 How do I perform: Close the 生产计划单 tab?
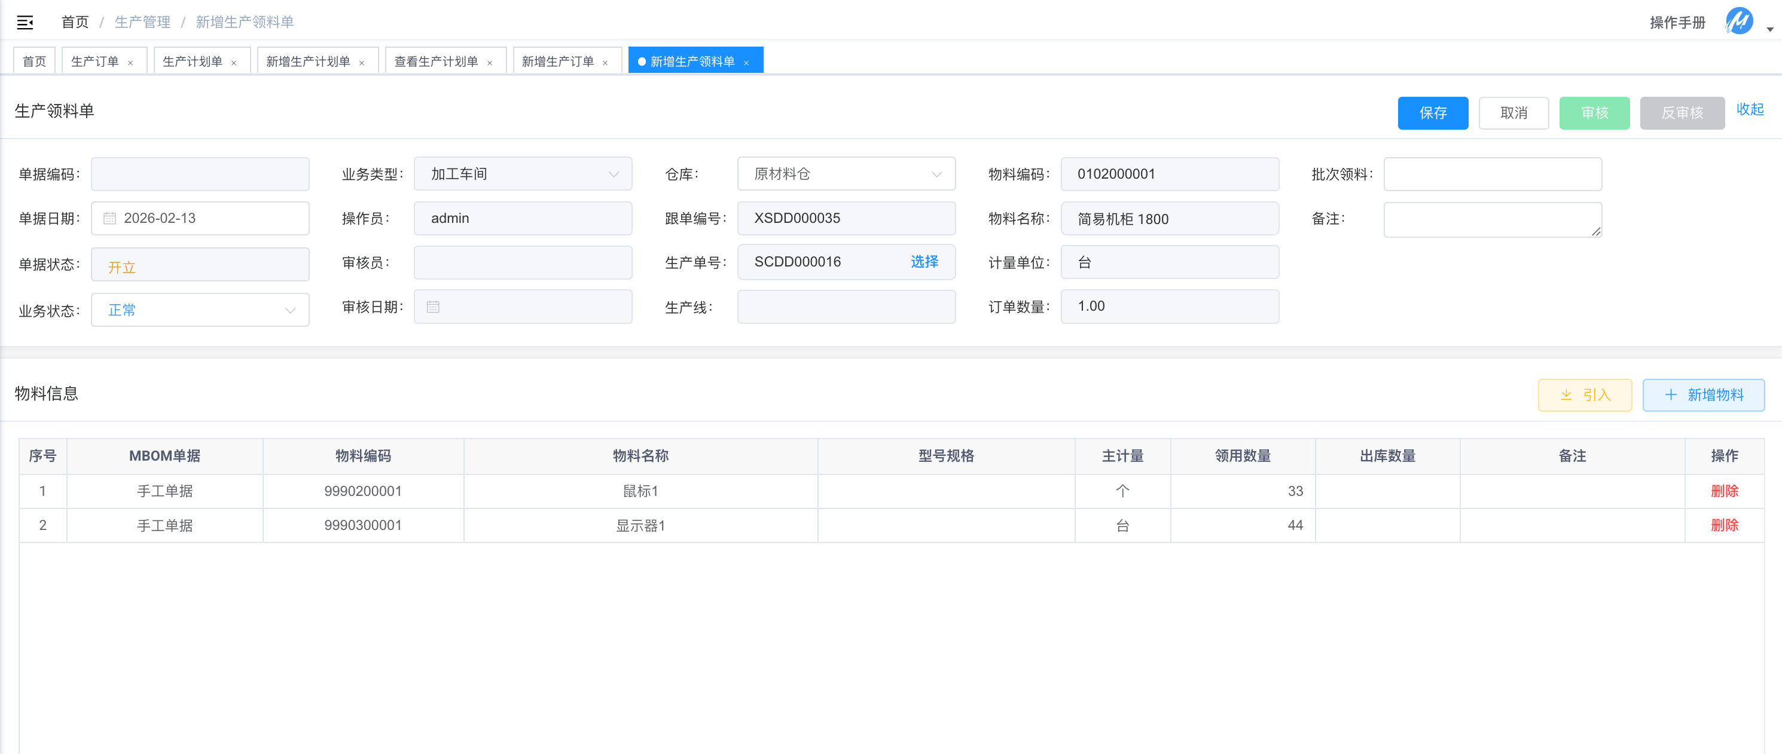234,63
